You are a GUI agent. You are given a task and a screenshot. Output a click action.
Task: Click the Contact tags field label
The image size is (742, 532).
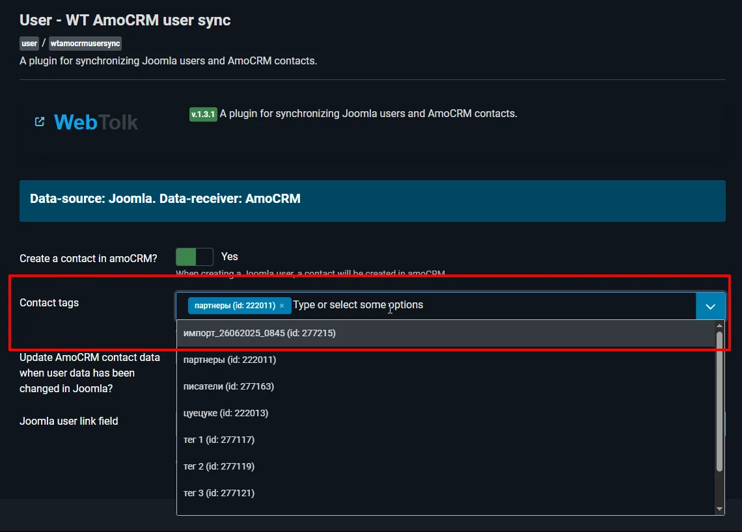click(x=49, y=302)
